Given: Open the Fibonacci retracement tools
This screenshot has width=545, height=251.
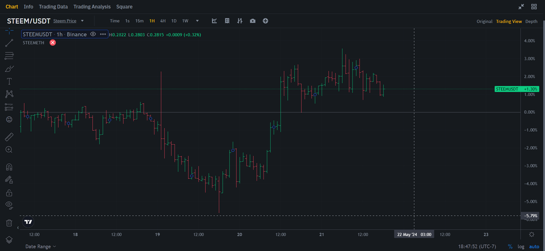Looking at the screenshot, I should (9, 55).
